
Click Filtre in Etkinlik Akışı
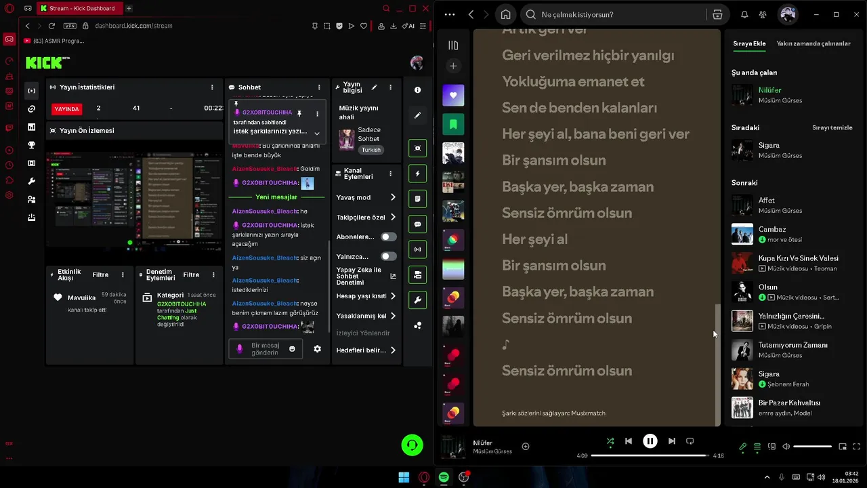100,274
